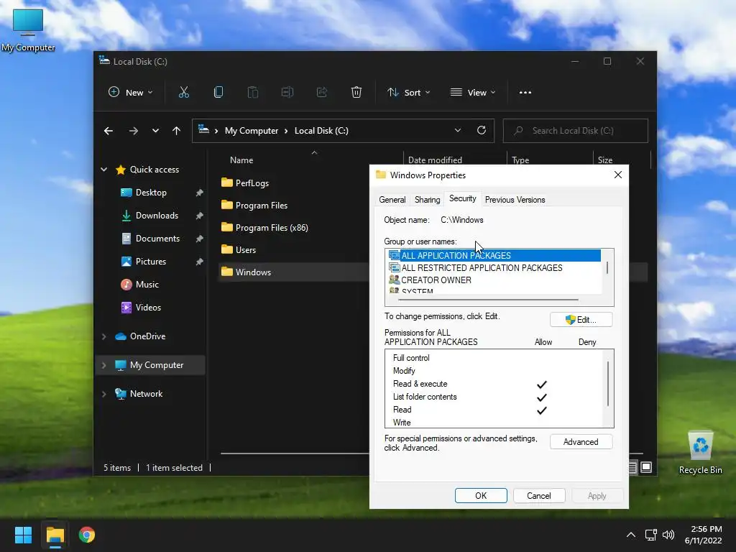Expand the address bar history dropdown
The width and height of the screenshot is (736, 552).
pyautogui.click(x=458, y=131)
